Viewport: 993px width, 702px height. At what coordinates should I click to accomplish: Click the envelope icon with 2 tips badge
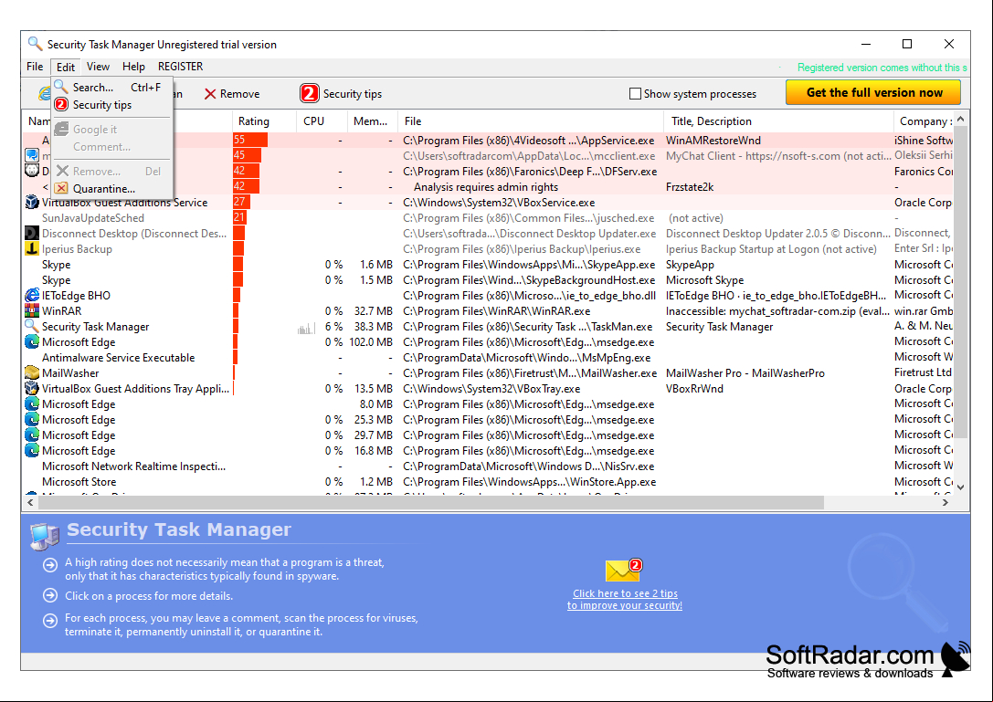(x=624, y=570)
